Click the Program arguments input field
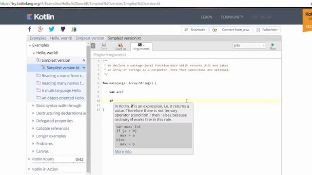312x175 pixels. point(186,55)
